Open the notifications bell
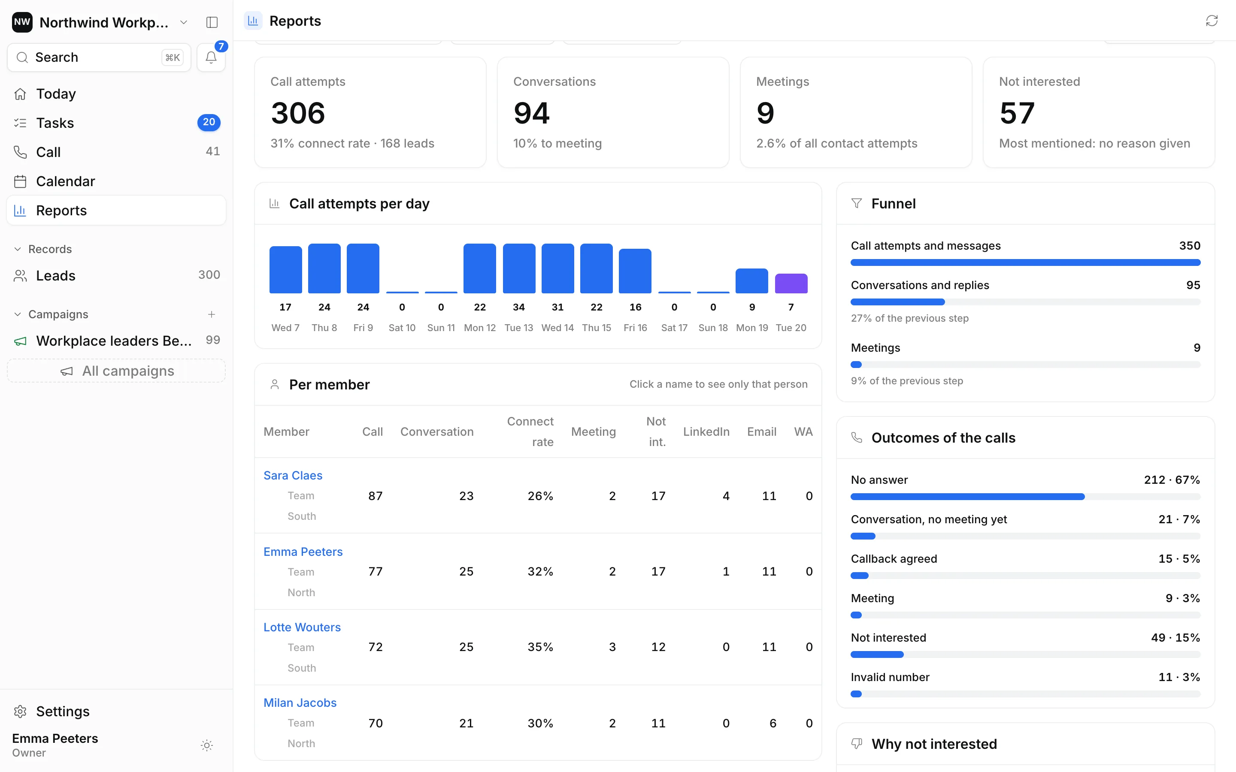1236x772 pixels. click(x=211, y=57)
